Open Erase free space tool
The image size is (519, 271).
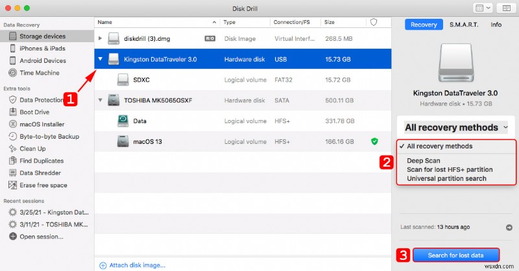[43, 185]
